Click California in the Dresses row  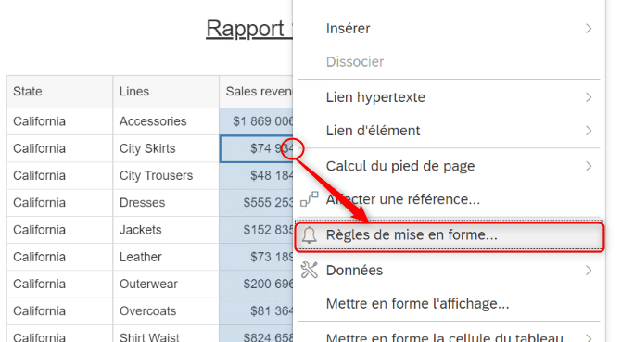(59, 203)
